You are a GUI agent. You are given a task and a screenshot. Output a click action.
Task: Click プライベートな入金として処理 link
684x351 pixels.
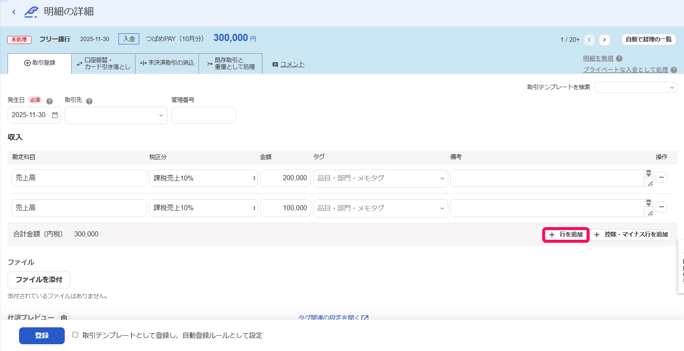point(626,70)
